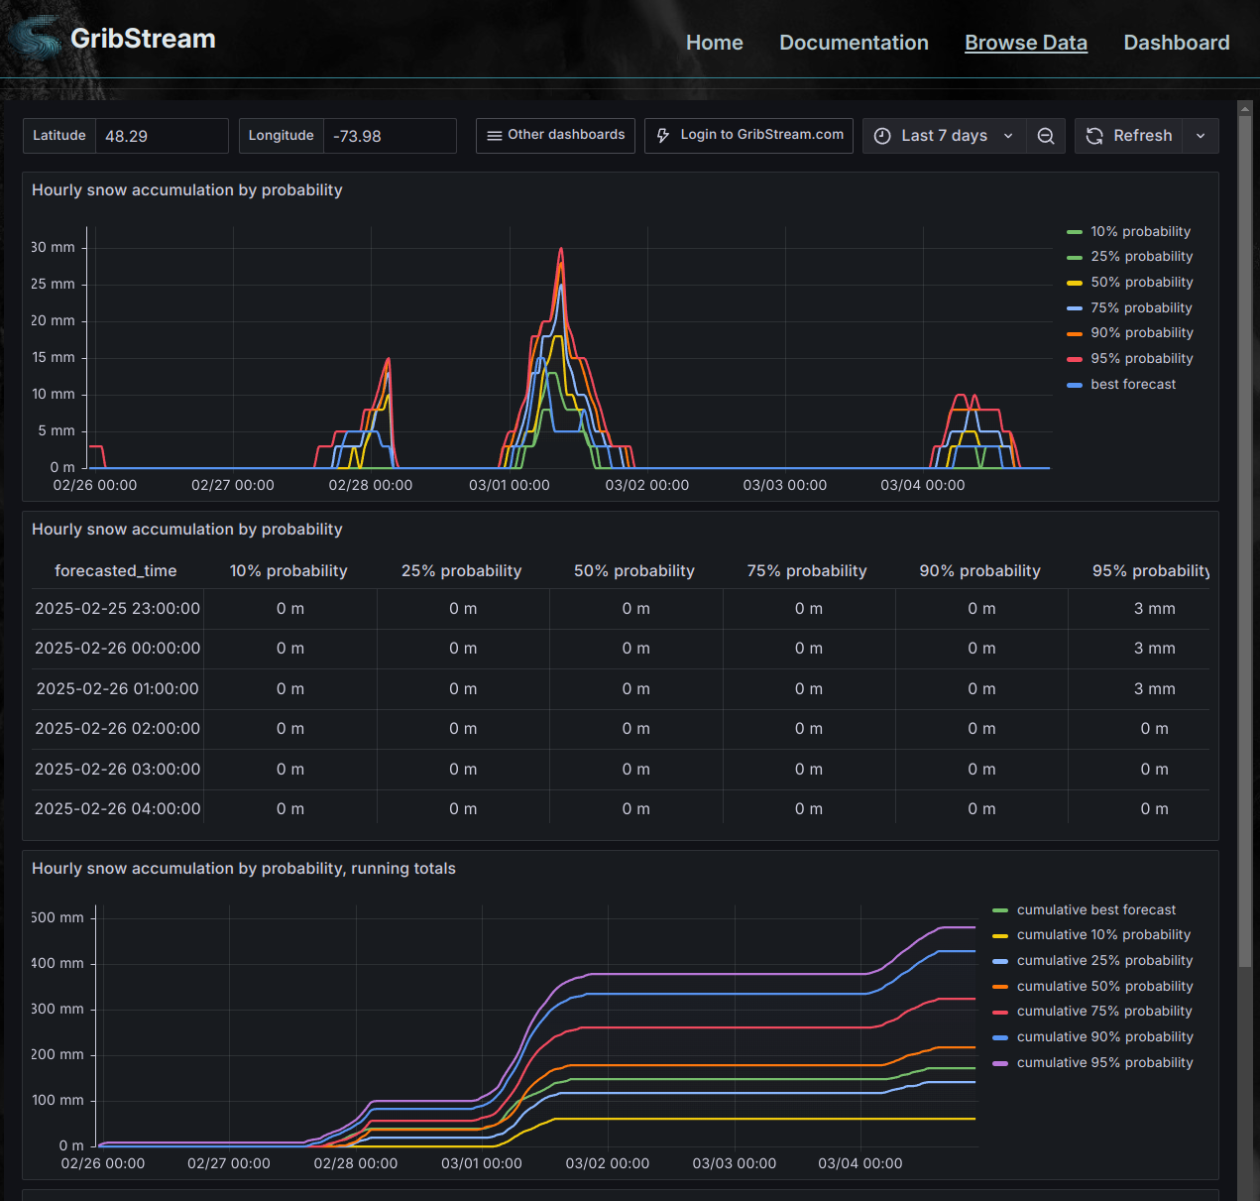The image size is (1260, 1201).
Task: Toggle the best forecast legend series
Action: point(1133,385)
